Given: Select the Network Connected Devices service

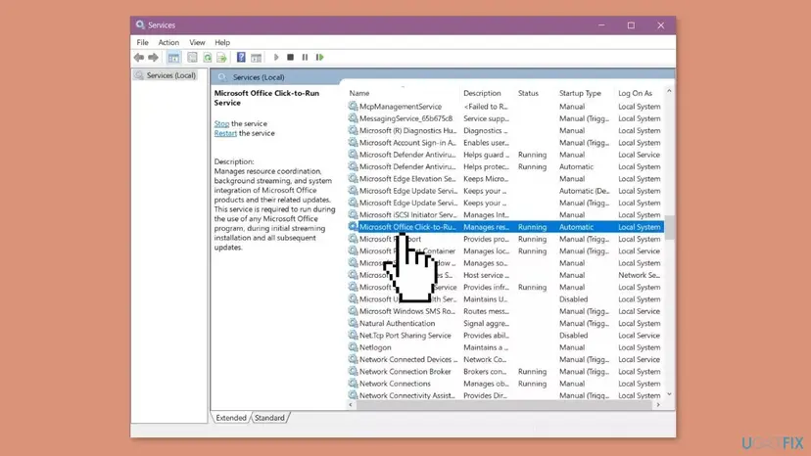Looking at the screenshot, I should coord(505,359).
